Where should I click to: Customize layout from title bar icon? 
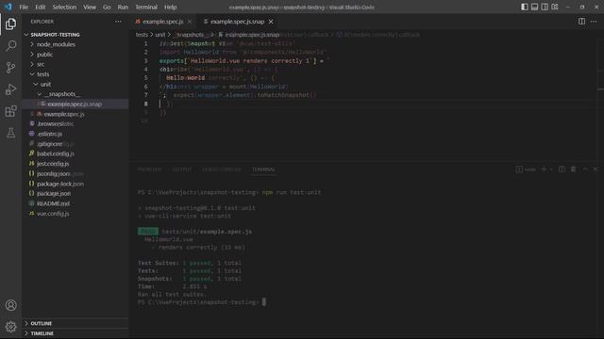tap(555, 7)
